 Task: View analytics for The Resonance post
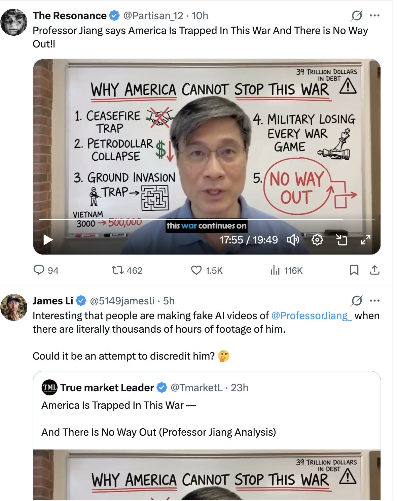coord(275,270)
